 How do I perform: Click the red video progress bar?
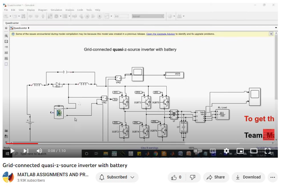(22, 143)
